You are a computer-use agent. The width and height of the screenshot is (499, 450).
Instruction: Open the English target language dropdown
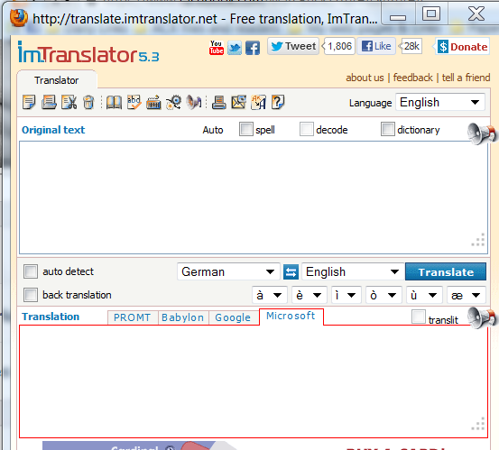click(353, 271)
